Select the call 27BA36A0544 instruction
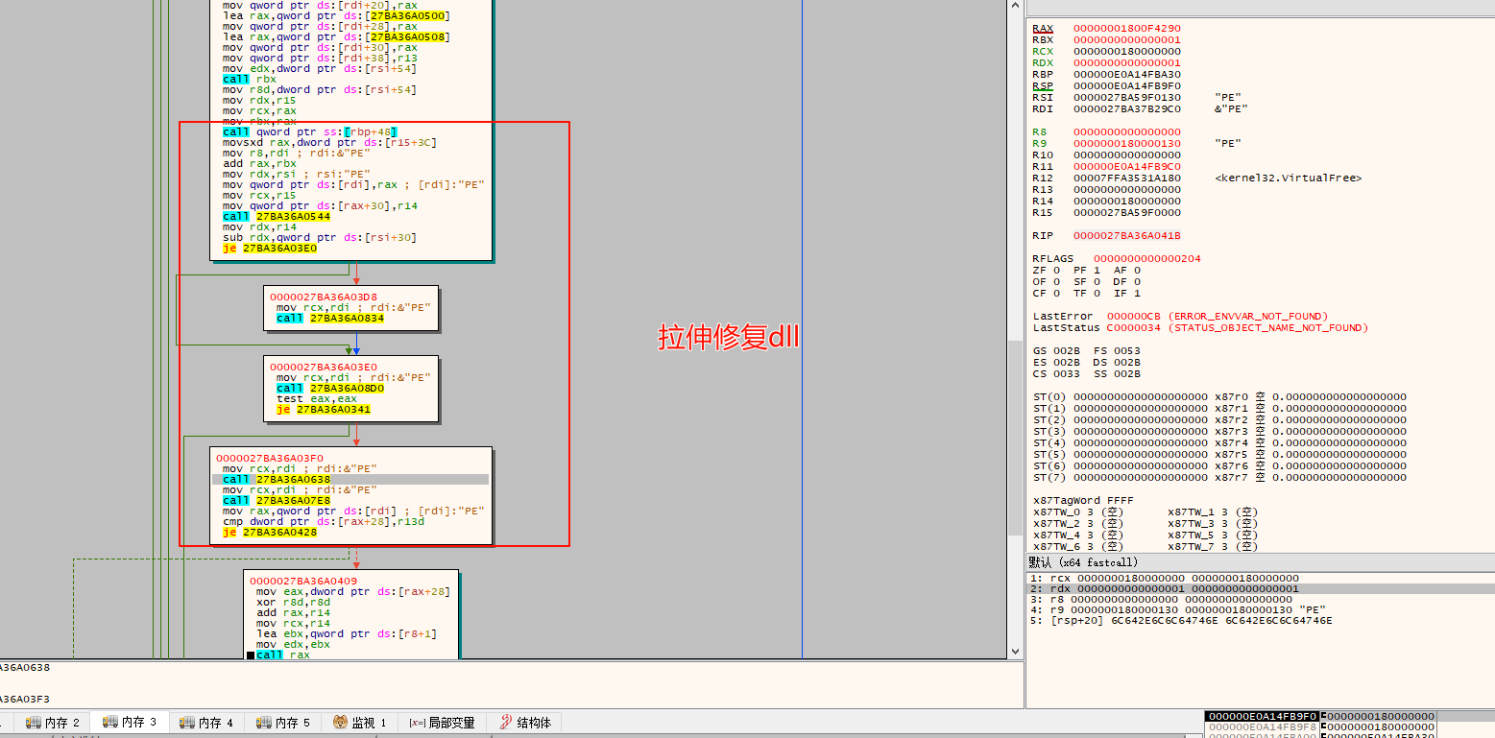The height and width of the screenshot is (738, 1495). click(277, 216)
